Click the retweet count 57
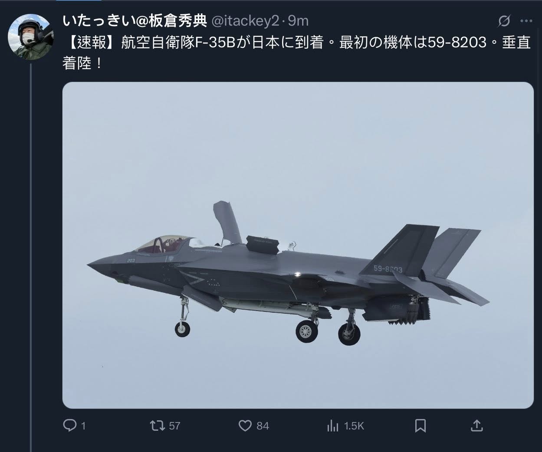 click(x=174, y=426)
